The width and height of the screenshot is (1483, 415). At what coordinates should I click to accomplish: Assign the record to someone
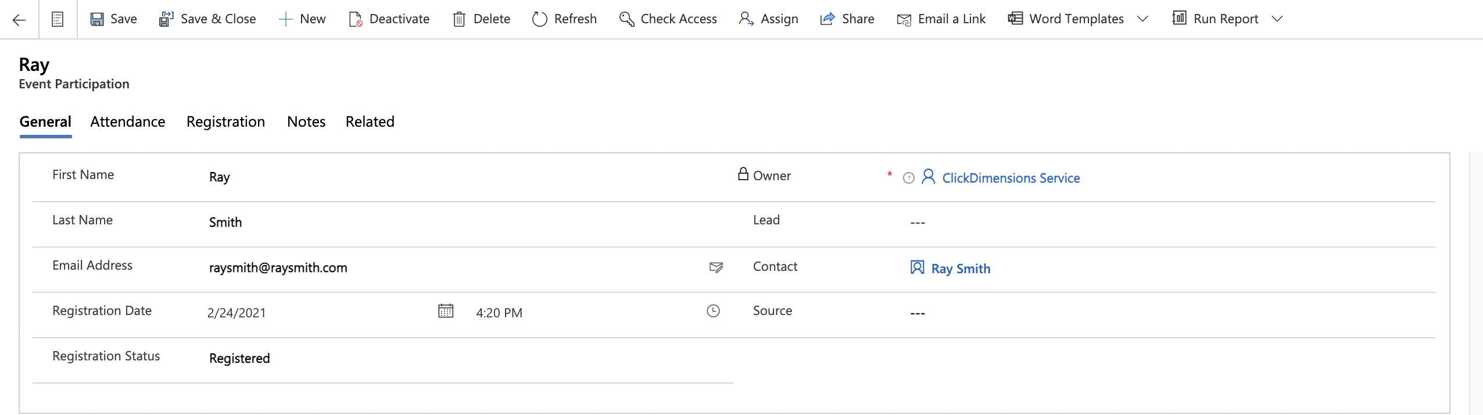click(768, 19)
